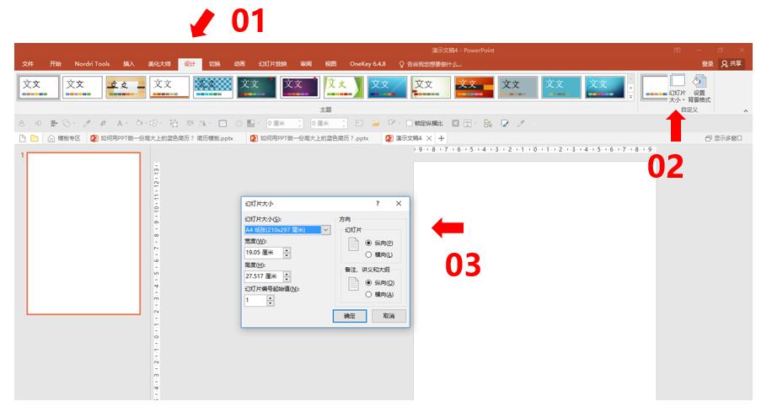Switch to the 插入 Insert tab
Image resolution: width=772 pixels, height=412 pixels.
pos(128,64)
